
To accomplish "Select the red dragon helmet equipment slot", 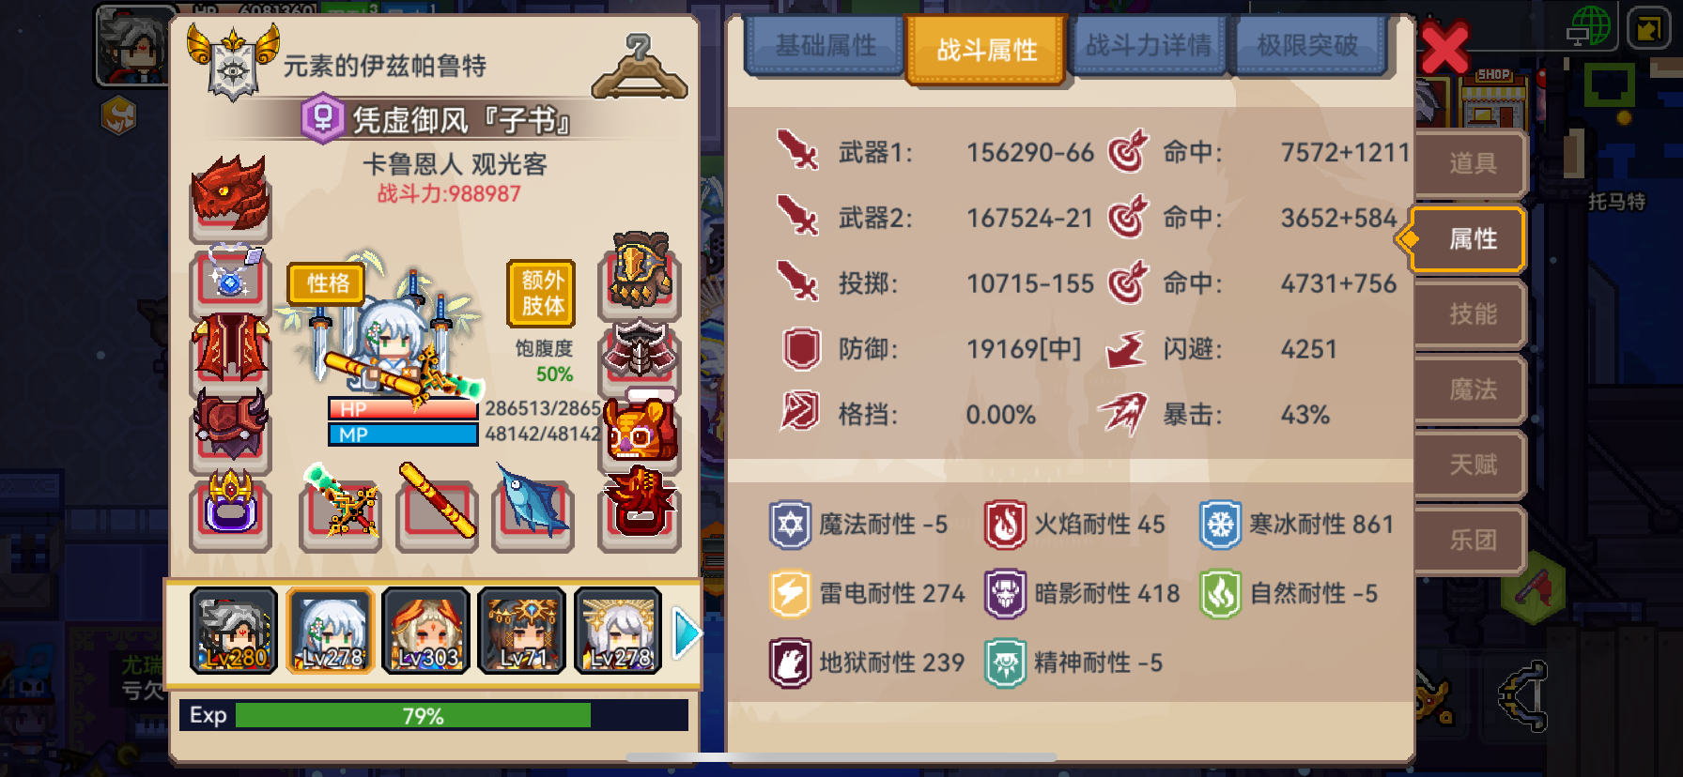I will 230,196.
